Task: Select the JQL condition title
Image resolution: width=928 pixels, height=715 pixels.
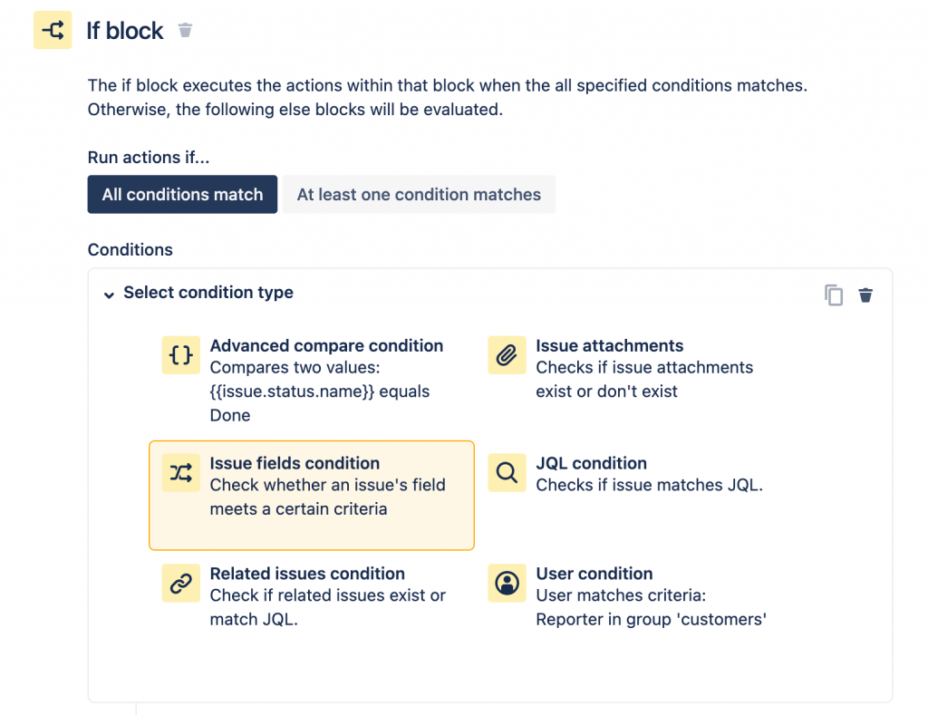Action: pos(591,463)
